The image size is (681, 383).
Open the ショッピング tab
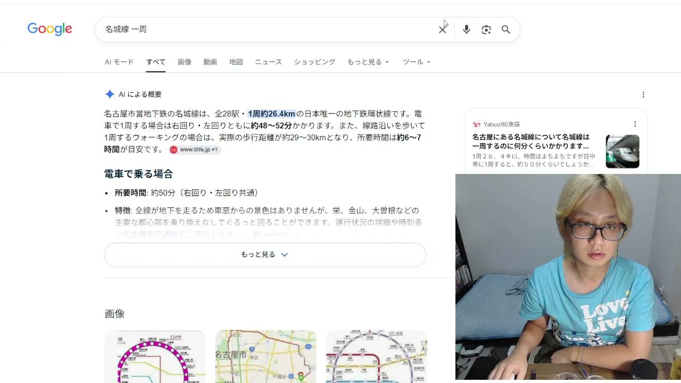314,62
